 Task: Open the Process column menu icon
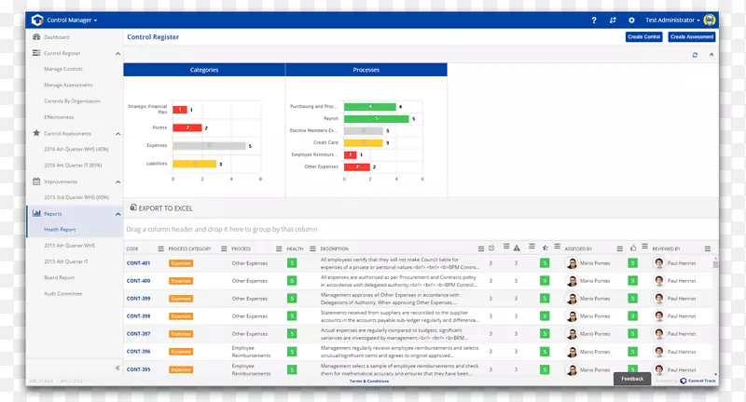pos(279,248)
